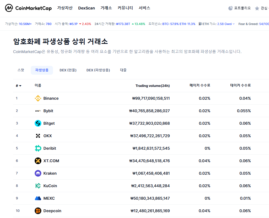Open the portfolio pie chart icon
269x218 pixels.
(230, 8)
